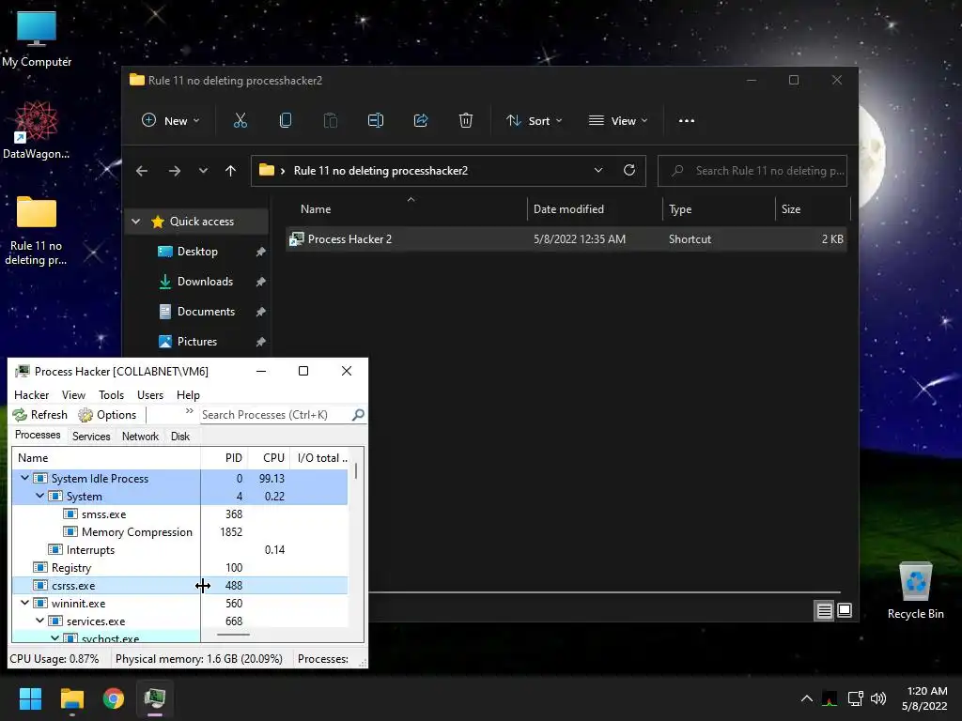Open the Help menu

(x=188, y=395)
